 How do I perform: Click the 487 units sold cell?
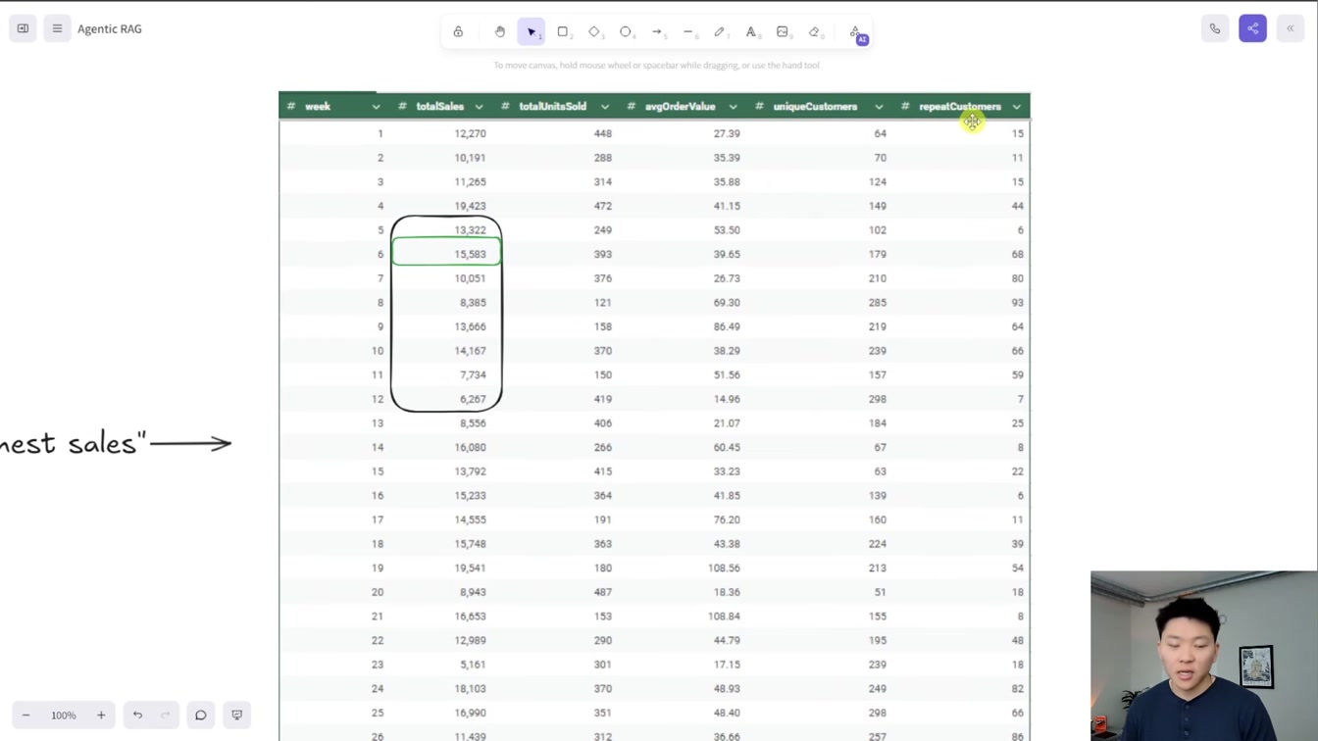point(602,592)
